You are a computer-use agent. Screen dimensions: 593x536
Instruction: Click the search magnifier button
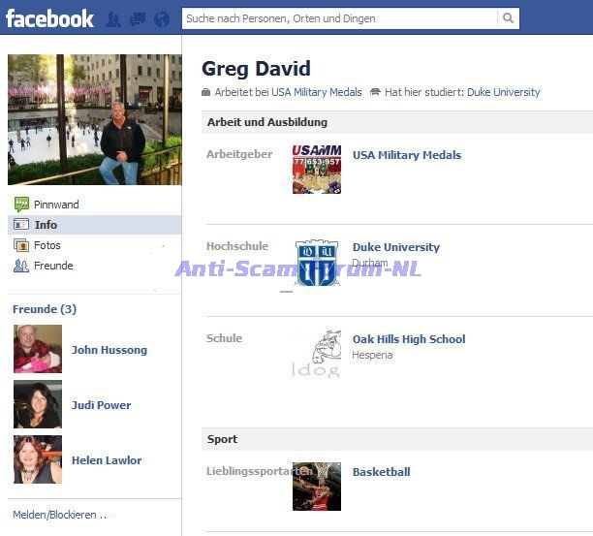[508, 18]
